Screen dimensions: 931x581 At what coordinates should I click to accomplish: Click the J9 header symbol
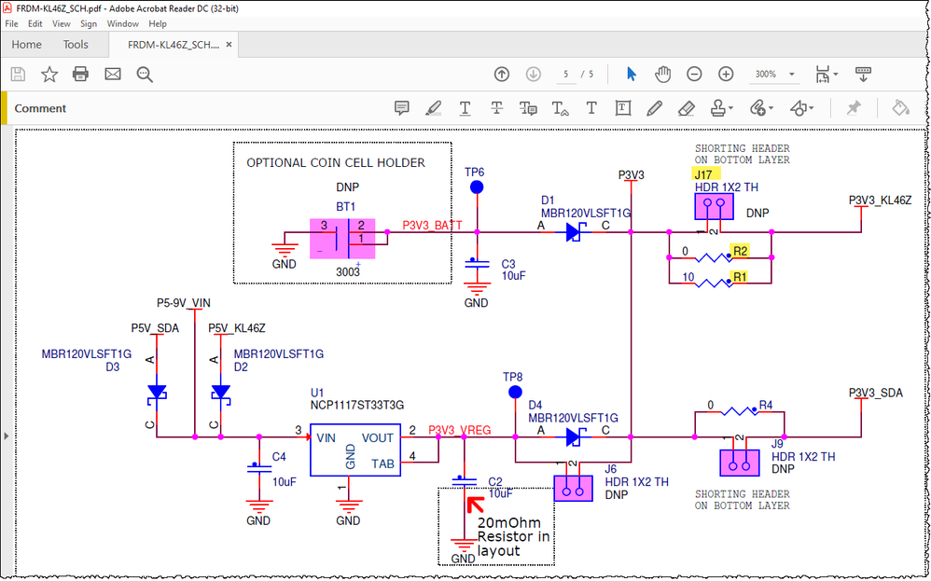(x=739, y=463)
